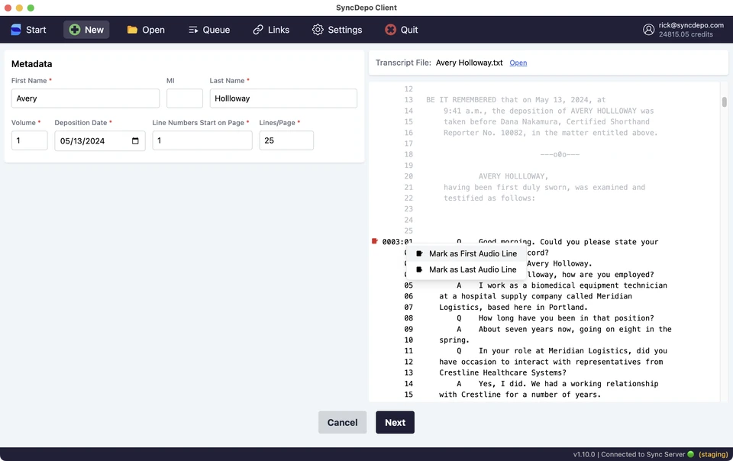
Task: Focus the Volume input field
Action: pos(30,140)
